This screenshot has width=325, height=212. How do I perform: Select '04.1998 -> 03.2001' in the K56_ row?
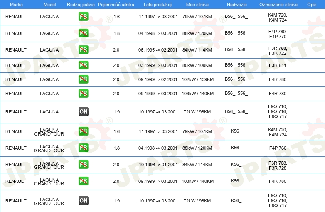pyautogui.click(x=158, y=148)
